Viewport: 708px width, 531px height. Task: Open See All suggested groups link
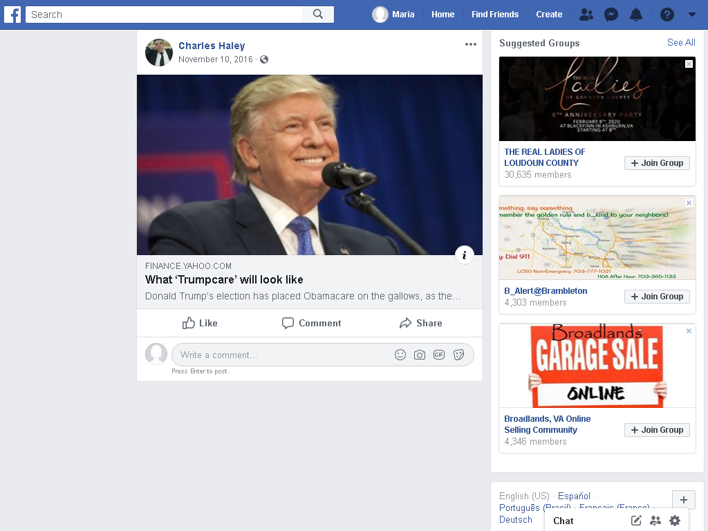[681, 42]
